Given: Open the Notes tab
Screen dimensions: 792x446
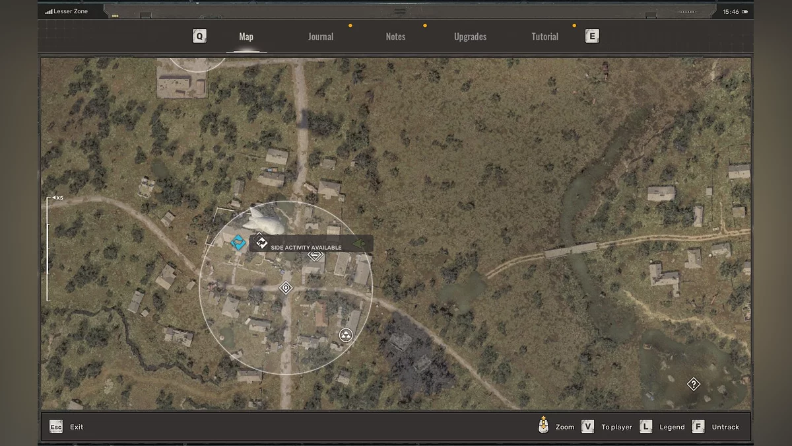Looking at the screenshot, I should tap(395, 36).
